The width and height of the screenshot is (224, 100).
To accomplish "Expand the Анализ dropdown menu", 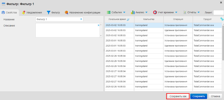I will coord(146,12).
